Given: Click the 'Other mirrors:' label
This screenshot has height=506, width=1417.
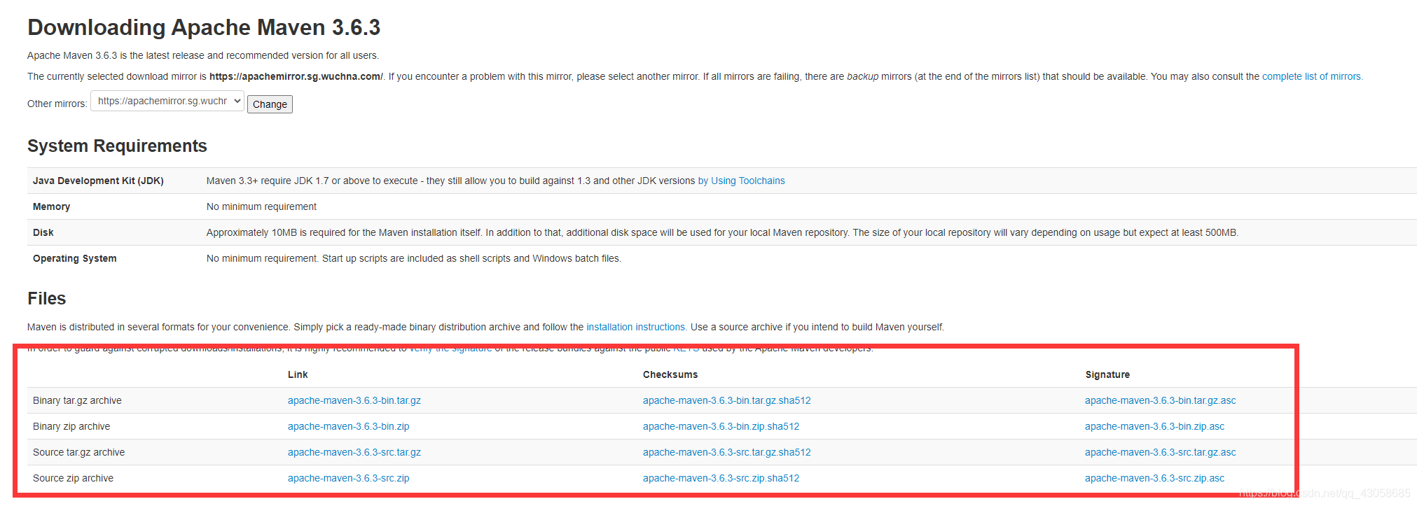Looking at the screenshot, I should [x=57, y=104].
